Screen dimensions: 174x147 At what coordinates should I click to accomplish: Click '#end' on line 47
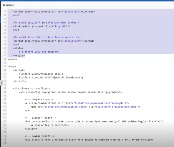pyautogui.click(x=16, y=45)
